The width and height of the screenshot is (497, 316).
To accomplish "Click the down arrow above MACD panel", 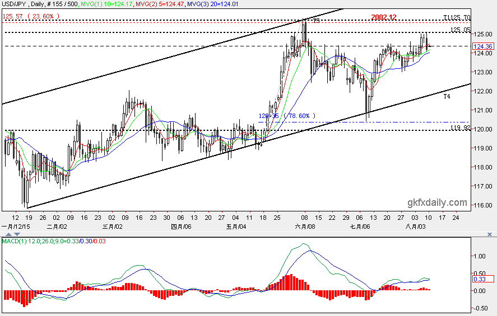I will [17, 234].
